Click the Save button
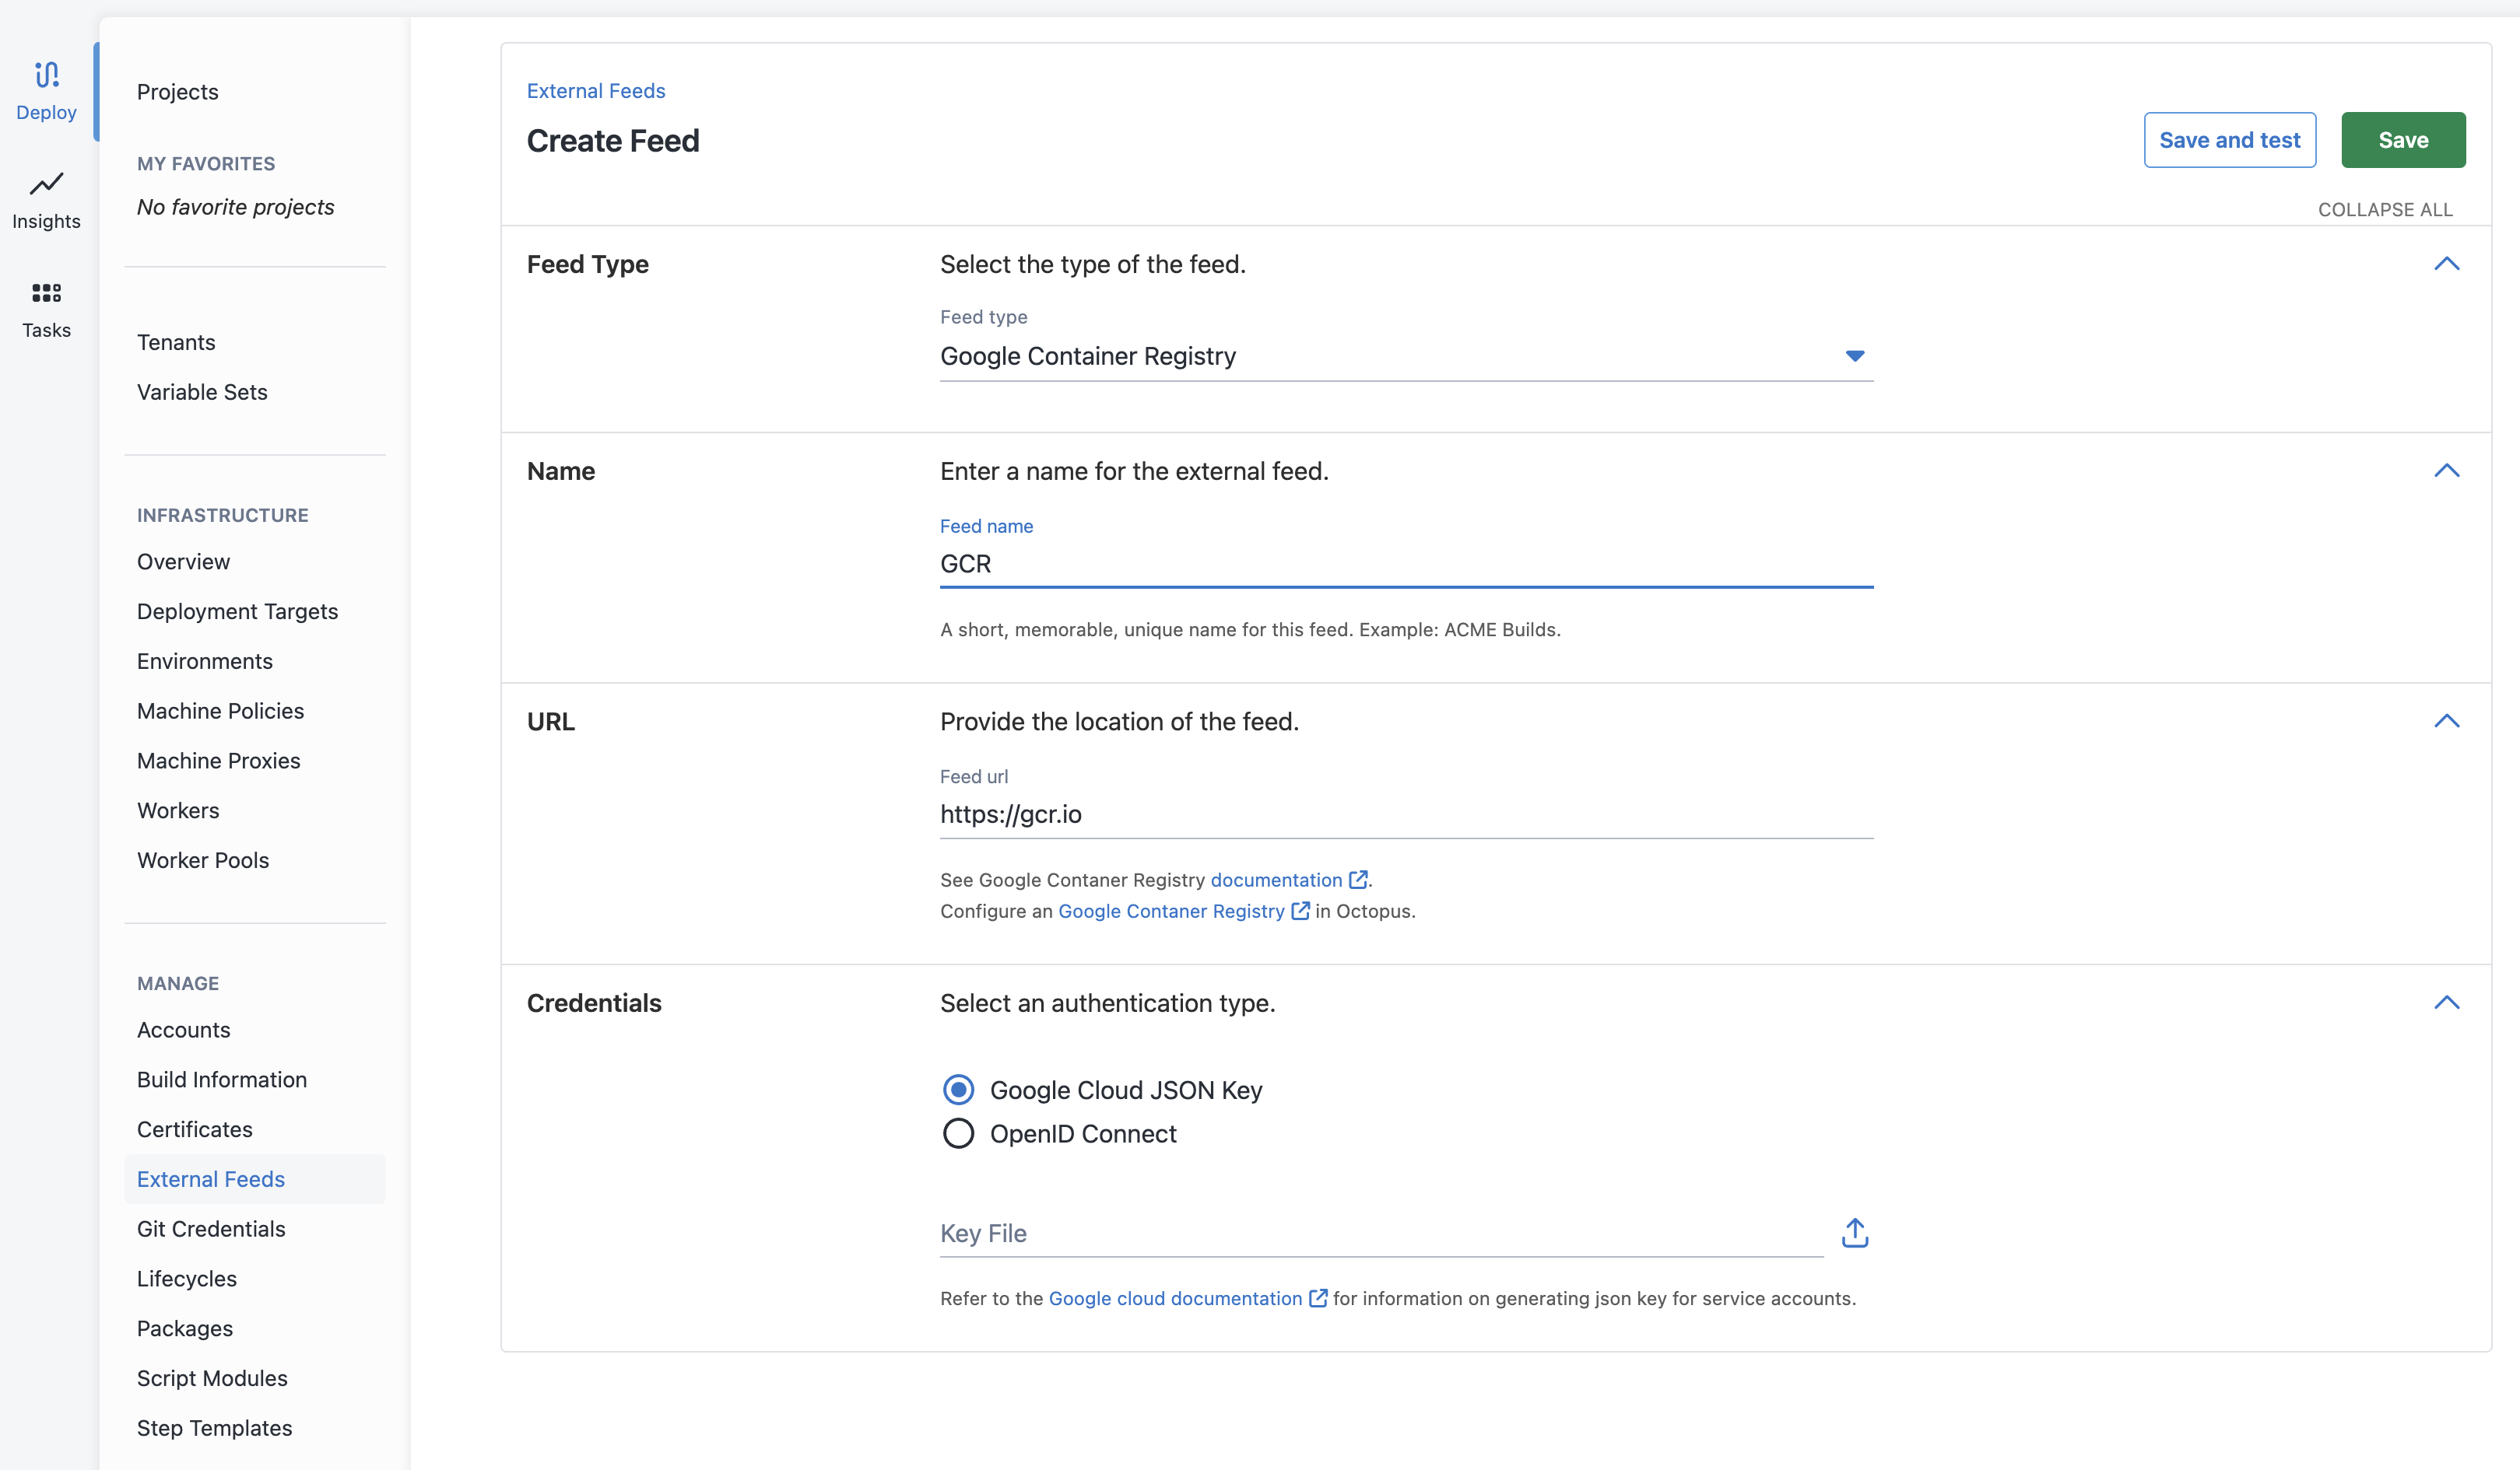 click(2403, 140)
